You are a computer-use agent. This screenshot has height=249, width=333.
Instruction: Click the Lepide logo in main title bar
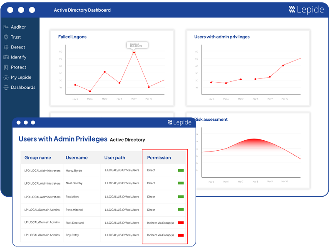click(306, 10)
